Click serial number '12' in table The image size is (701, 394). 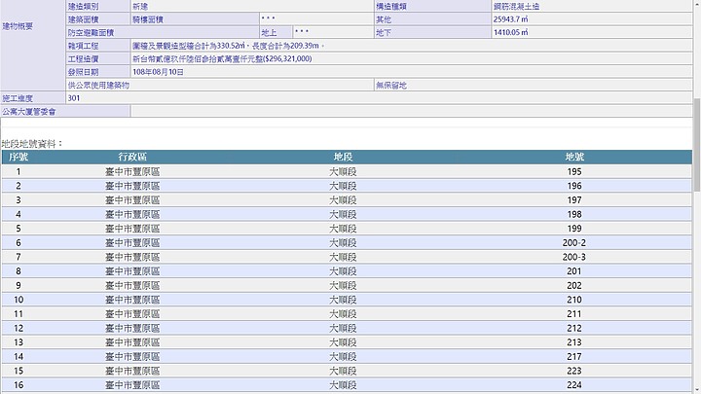[x=18, y=329]
